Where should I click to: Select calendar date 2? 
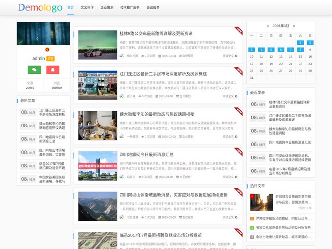tap(310, 42)
